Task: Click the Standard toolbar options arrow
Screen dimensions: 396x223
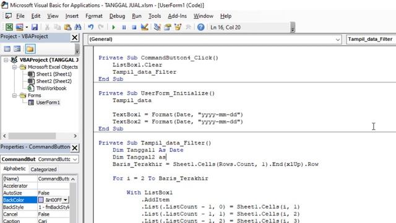Action: tap(293, 27)
